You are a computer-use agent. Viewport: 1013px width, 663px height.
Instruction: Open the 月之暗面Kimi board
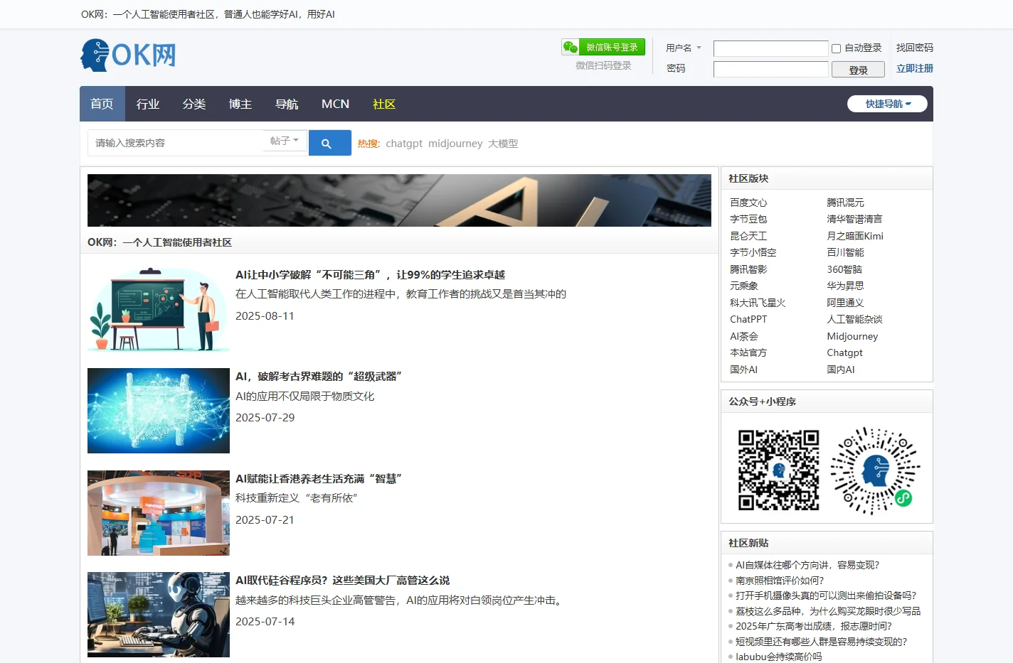(855, 236)
